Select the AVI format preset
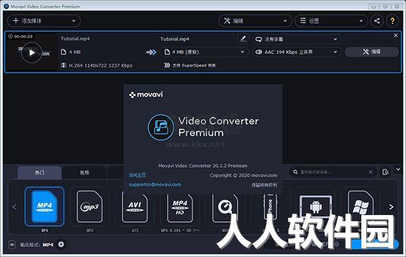Image resolution: width=406 pixels, height=257 pixels. pos(135,206)
